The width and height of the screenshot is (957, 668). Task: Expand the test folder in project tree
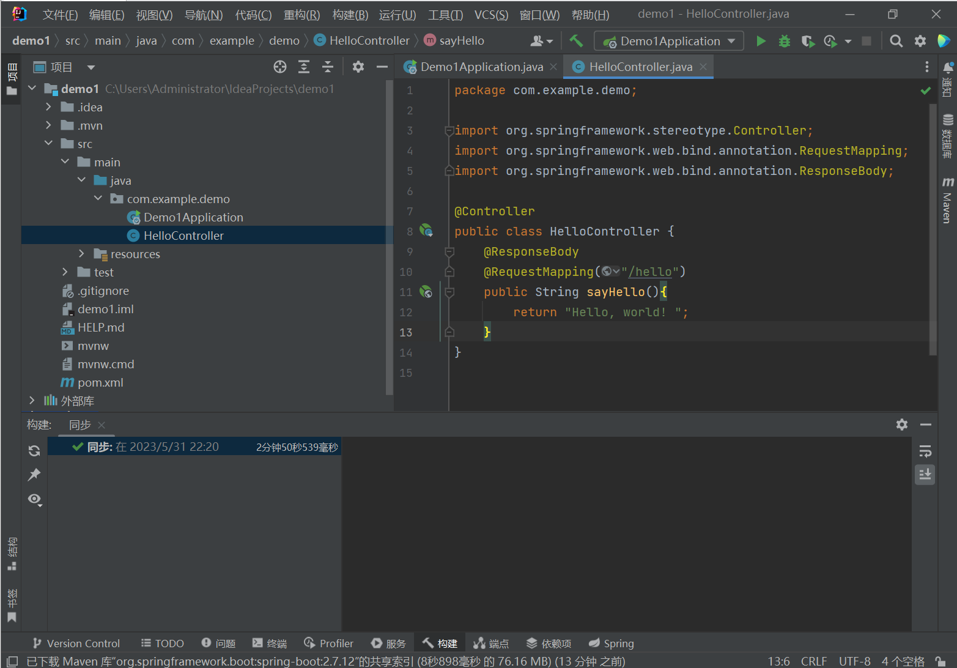point(65,272)
